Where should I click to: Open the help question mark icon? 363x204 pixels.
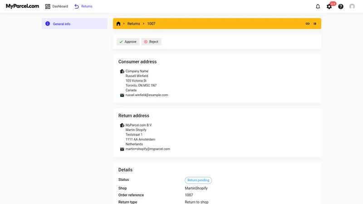click(341, 6)
